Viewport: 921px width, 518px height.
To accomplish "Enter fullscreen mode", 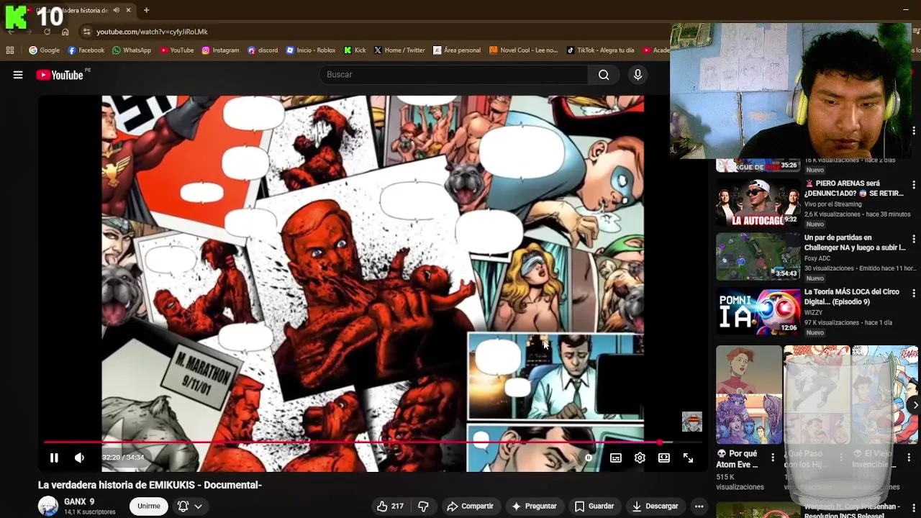I will pyautogui.click(x=688, y=458).
